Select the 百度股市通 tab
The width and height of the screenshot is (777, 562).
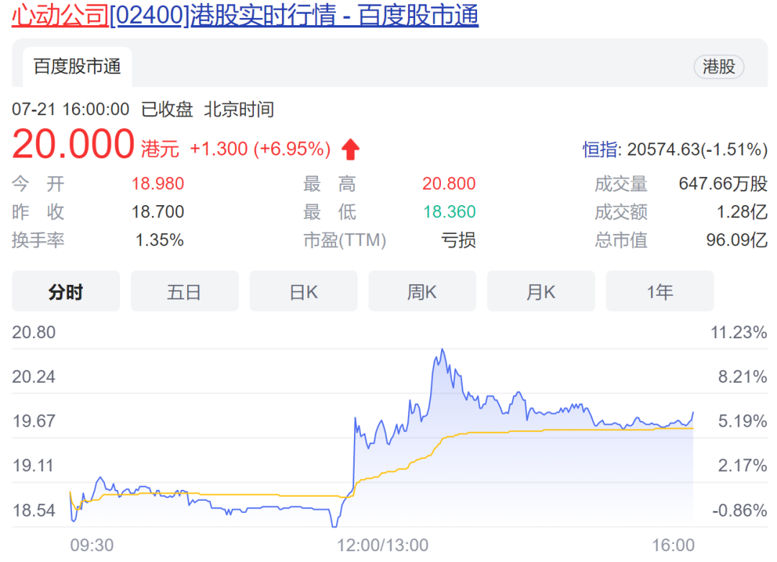[77, 67]
